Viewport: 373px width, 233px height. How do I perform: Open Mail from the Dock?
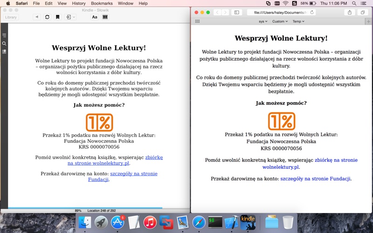point(182,222)
